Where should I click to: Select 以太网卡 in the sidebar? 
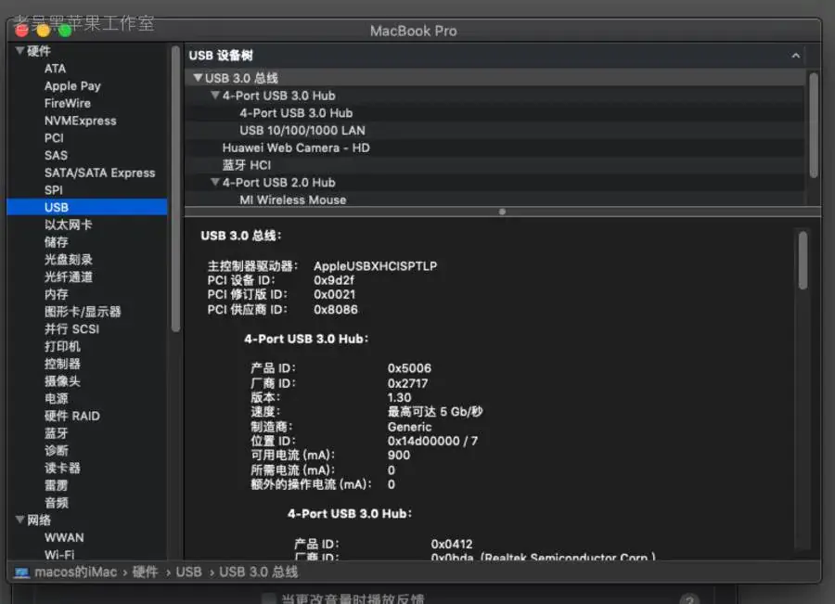pos(68,225)
